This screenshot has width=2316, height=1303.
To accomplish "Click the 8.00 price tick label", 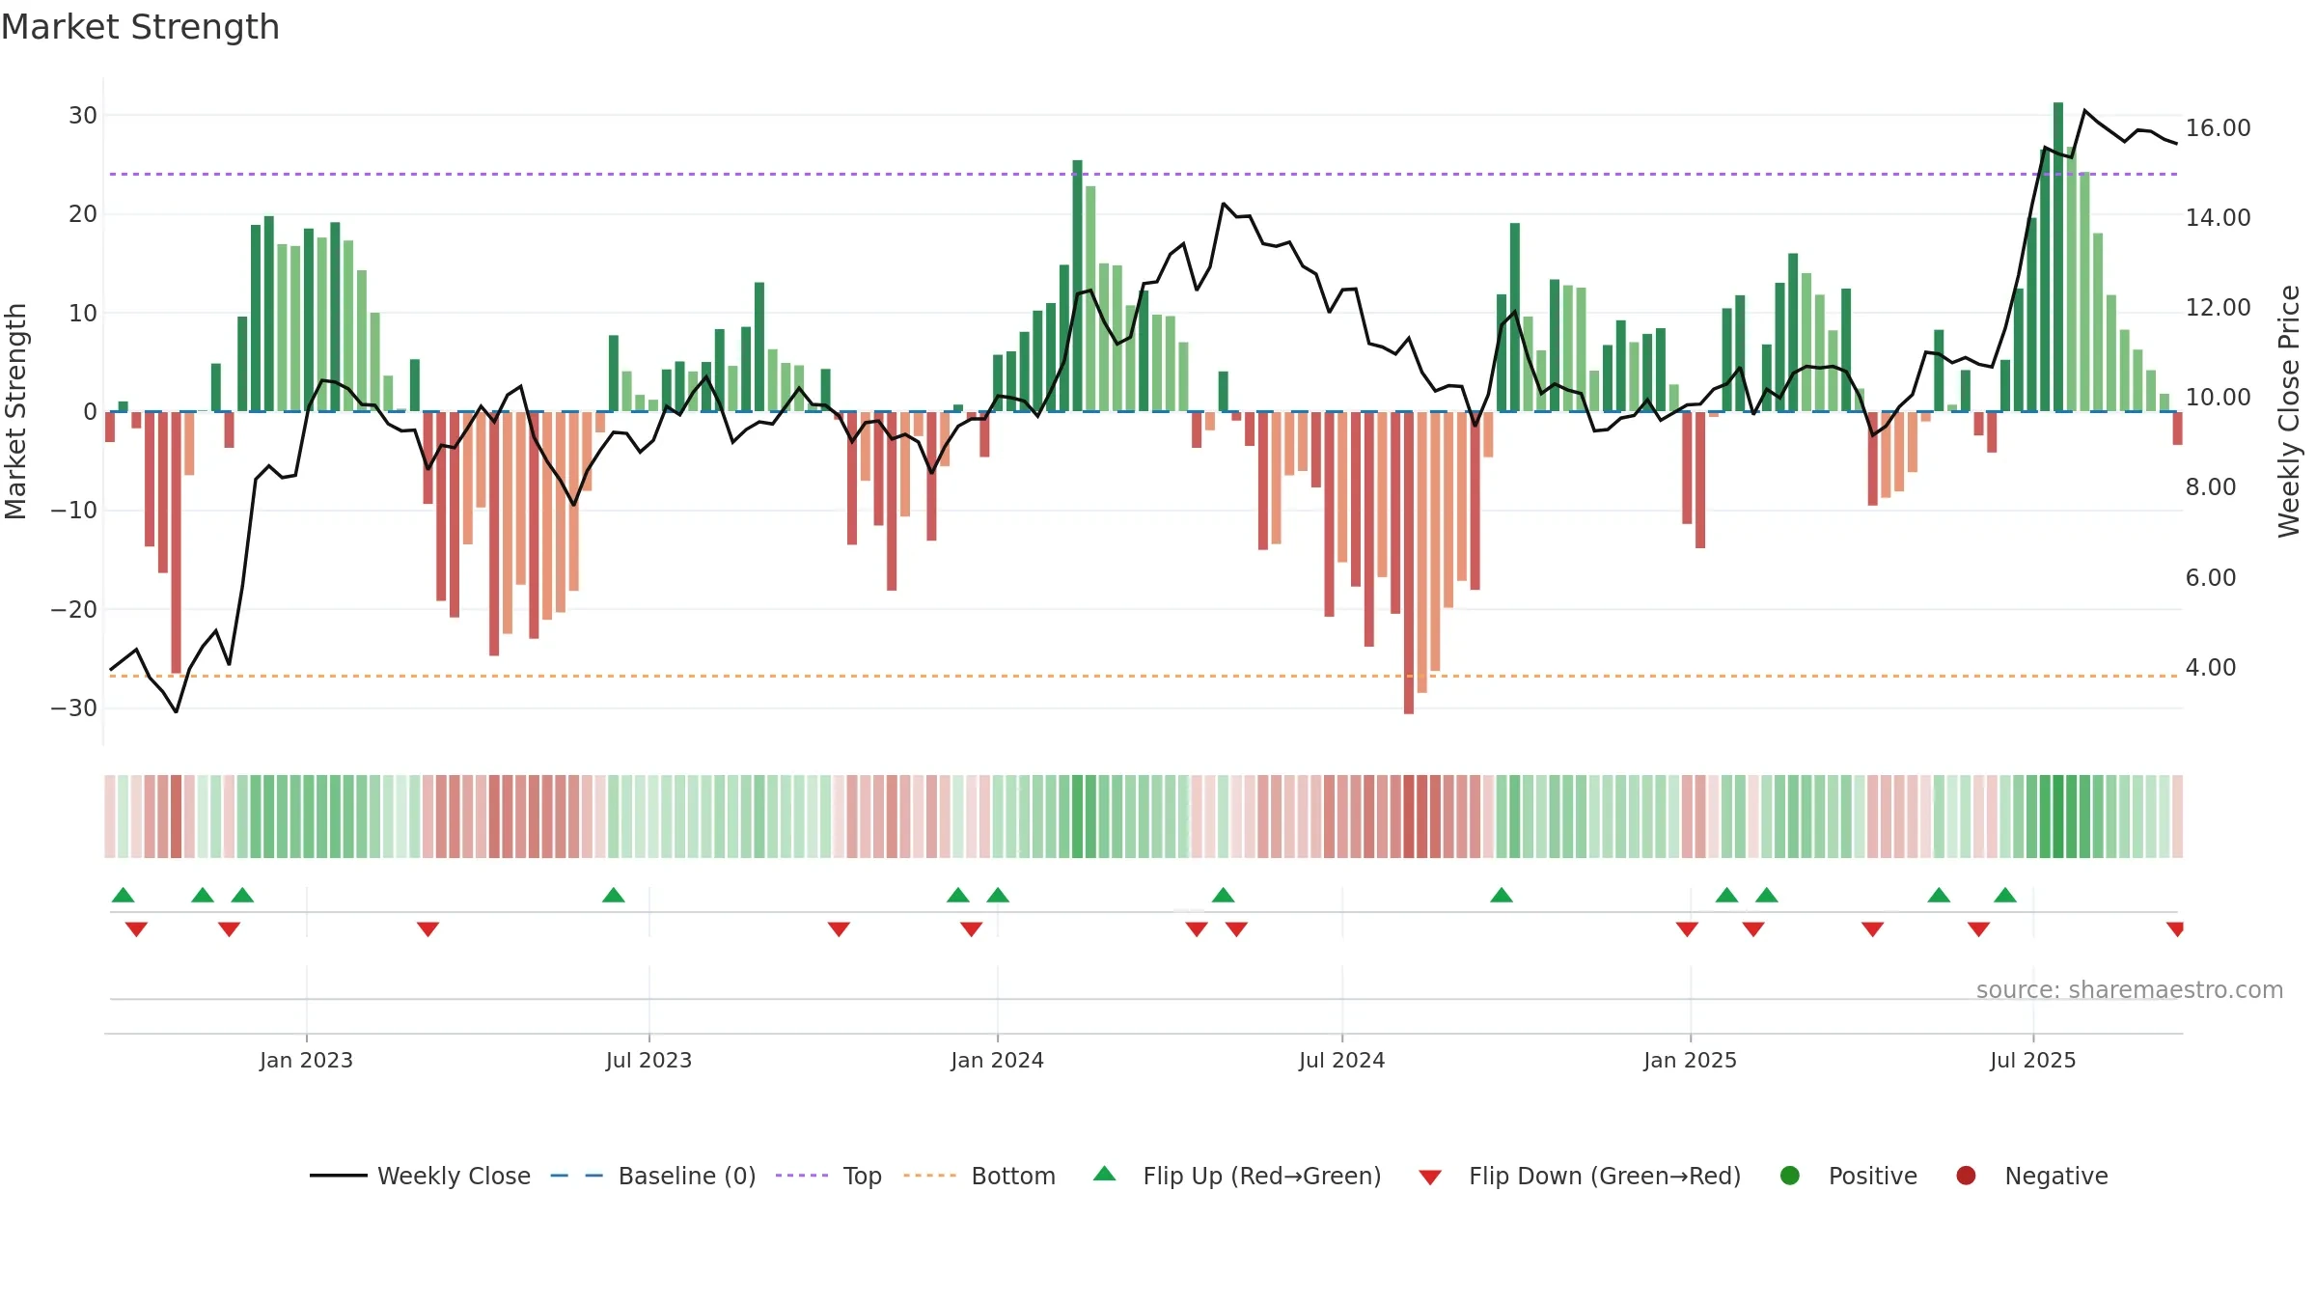I will [x=2211, y=487].
